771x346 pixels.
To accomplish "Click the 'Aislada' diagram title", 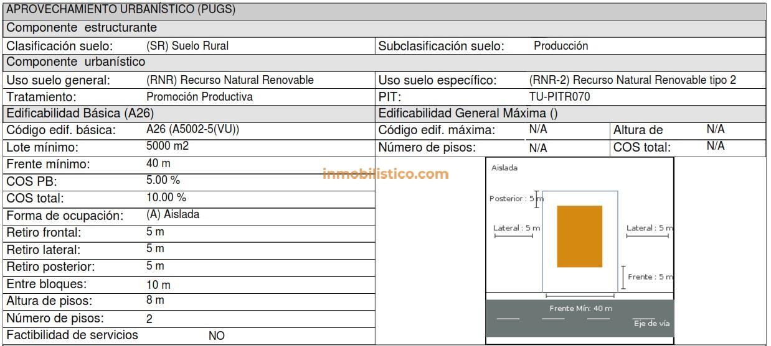I will tap(504, 168).
